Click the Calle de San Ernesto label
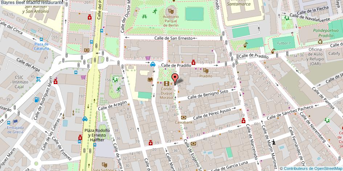This screenshot has height=171, width=343. (x=173, y=38)
